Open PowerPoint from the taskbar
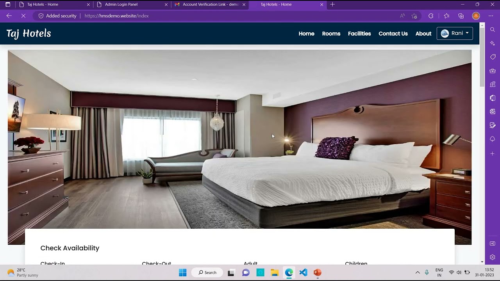Image resolution: width=500 pixels, height=281 pixels. [x=317, y=272]
